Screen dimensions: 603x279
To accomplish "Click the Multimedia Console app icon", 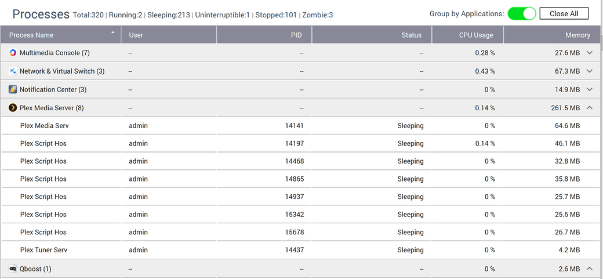I will pyautogui.click(x=13, y=53).
